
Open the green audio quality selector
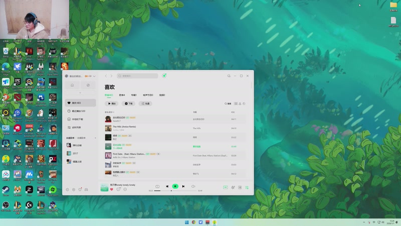pyautogui.click(x=225, y=187)
